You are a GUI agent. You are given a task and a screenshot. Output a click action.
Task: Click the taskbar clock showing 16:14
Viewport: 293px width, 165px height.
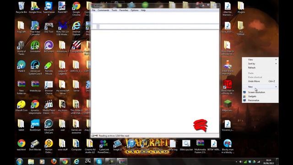(x=269, y=162)
